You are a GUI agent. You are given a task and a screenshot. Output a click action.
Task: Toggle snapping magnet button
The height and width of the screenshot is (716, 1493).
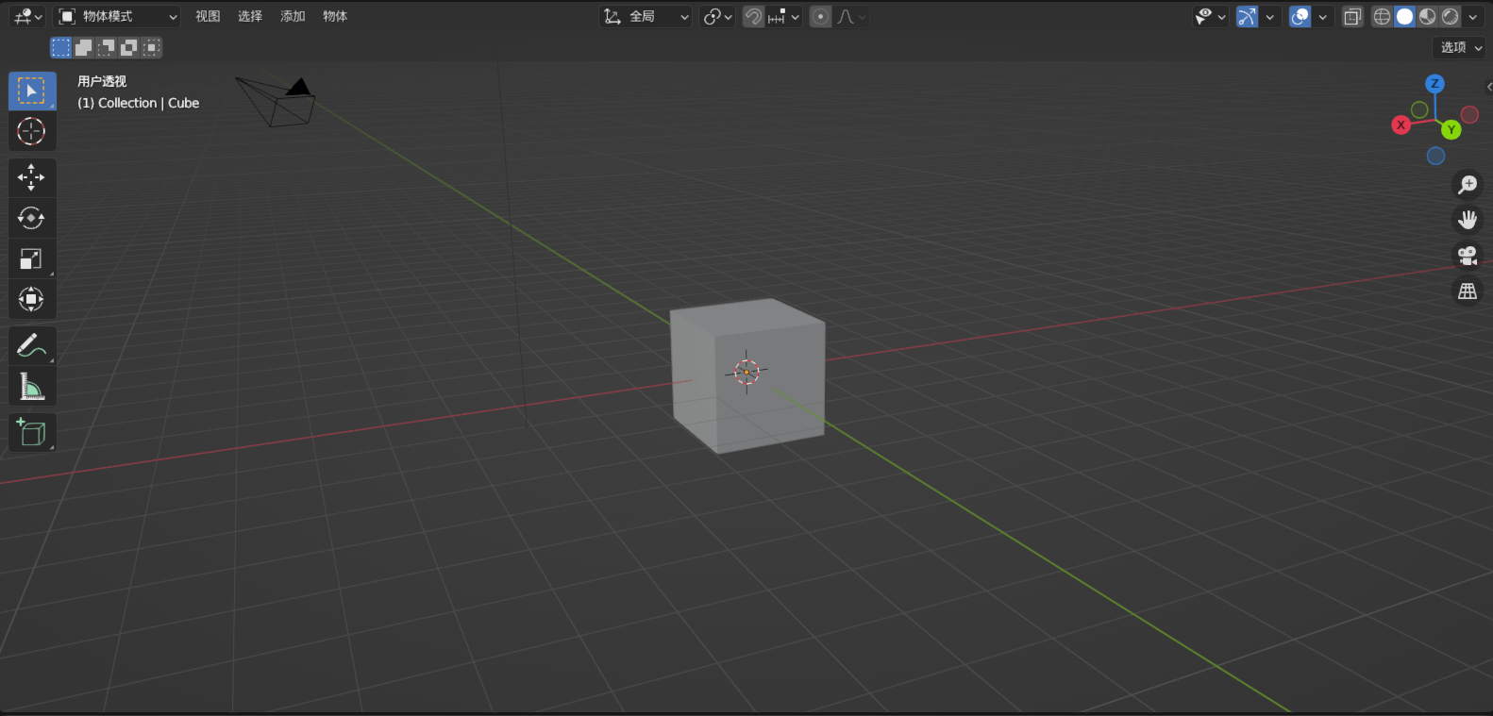click(x=753, y=16)
